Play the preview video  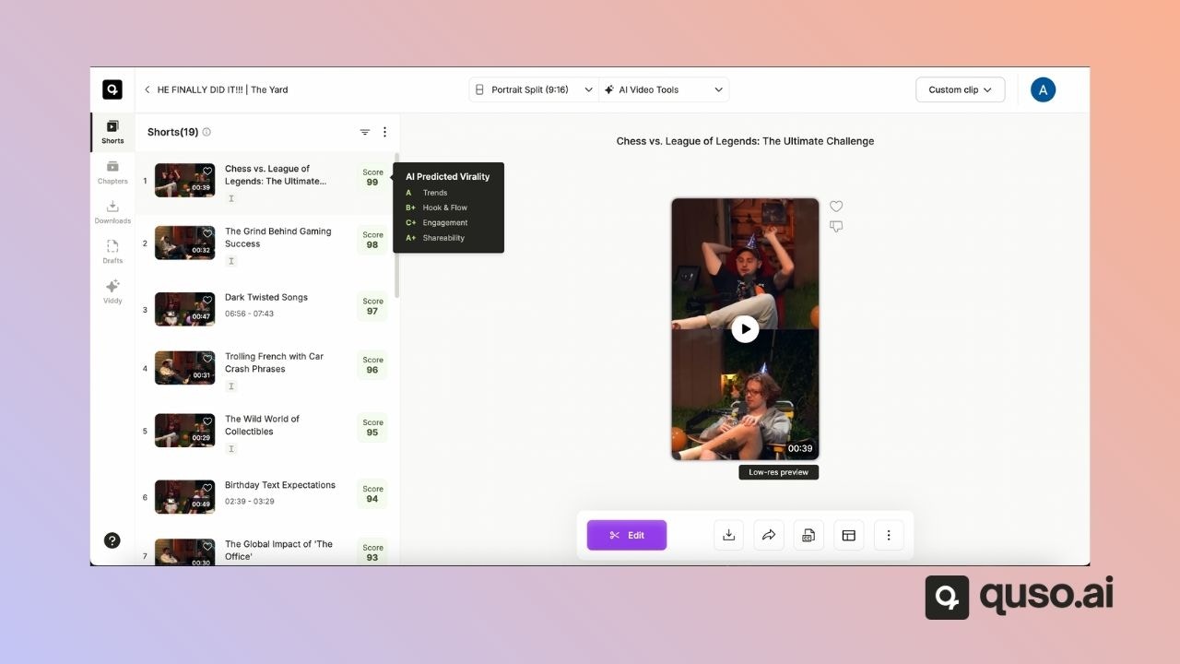click(745, 329)
